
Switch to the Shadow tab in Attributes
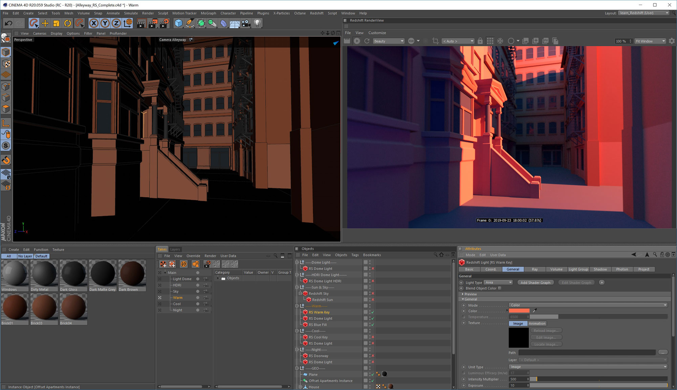[600, 269]
